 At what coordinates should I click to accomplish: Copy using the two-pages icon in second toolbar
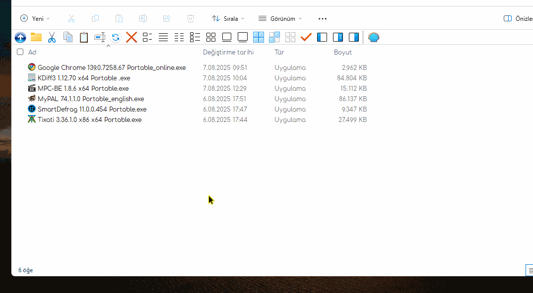tap(68, 37)
